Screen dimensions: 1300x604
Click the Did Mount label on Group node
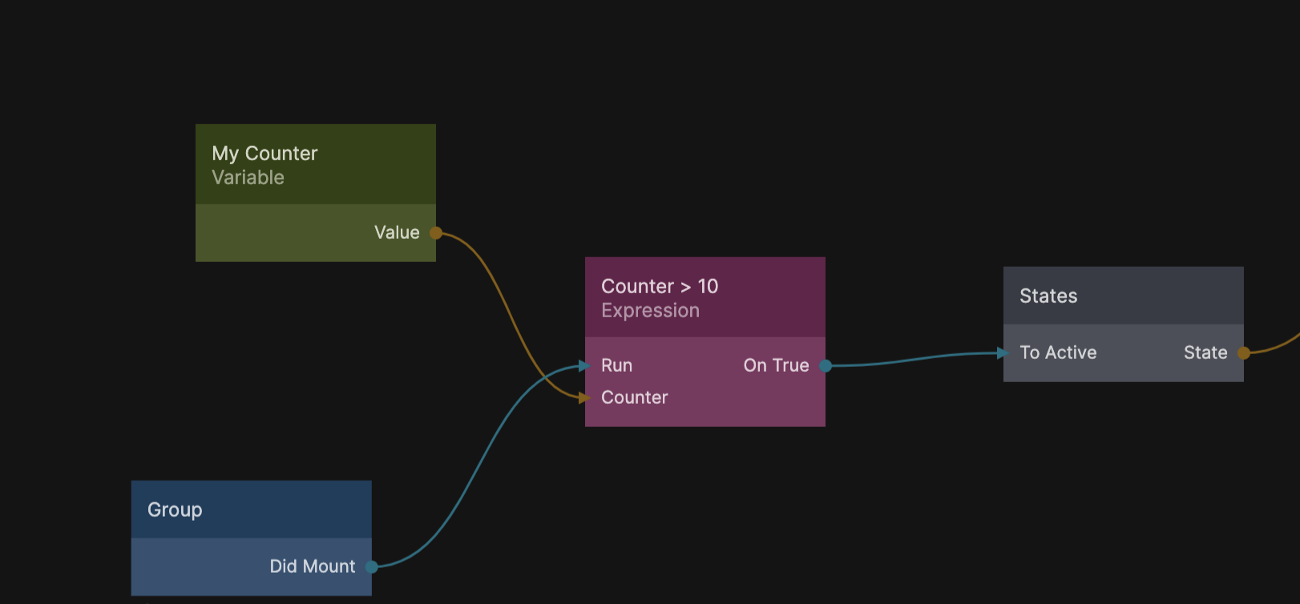pyautogui.click(x=312, y=567)
